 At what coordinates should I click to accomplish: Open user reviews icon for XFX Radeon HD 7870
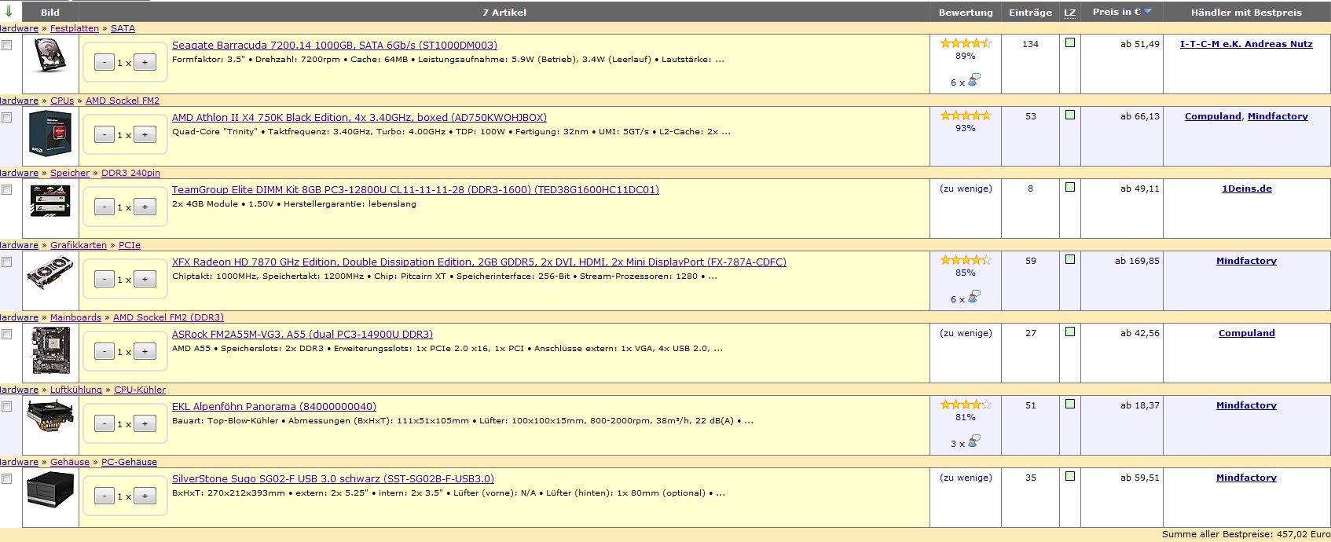(974, 297)
